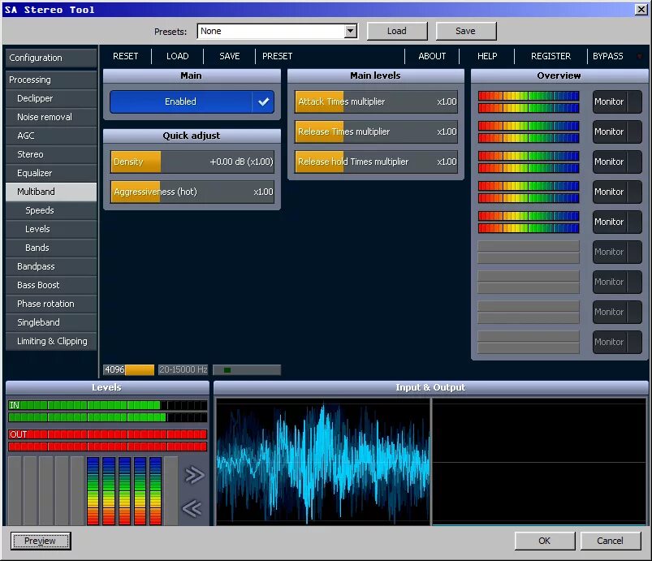The image size is (652, 561).
Task: Adjust the Attack Times multiplier slider
Action: click(376, 101)
